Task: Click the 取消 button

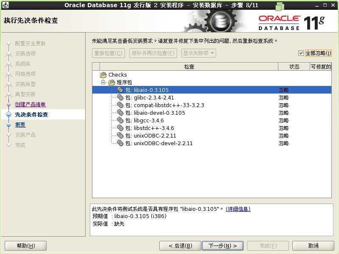Action: point(313,246)
